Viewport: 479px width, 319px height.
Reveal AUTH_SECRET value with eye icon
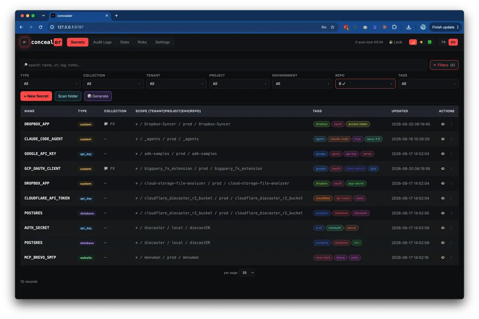pyautogui.click(x=443, y=228)
